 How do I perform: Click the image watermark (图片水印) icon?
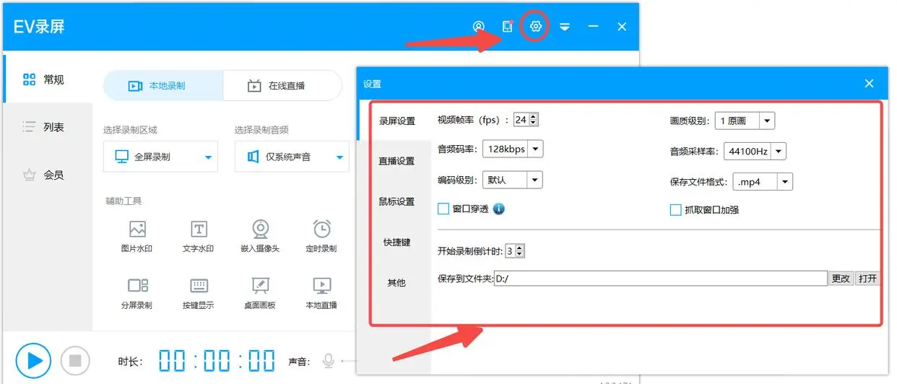137,230
